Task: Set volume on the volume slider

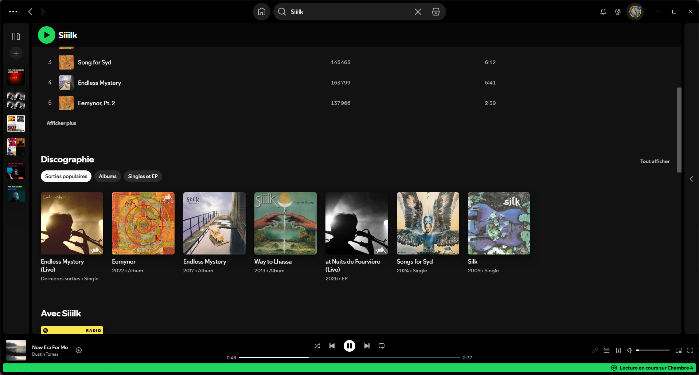Action: coord(653,350)
